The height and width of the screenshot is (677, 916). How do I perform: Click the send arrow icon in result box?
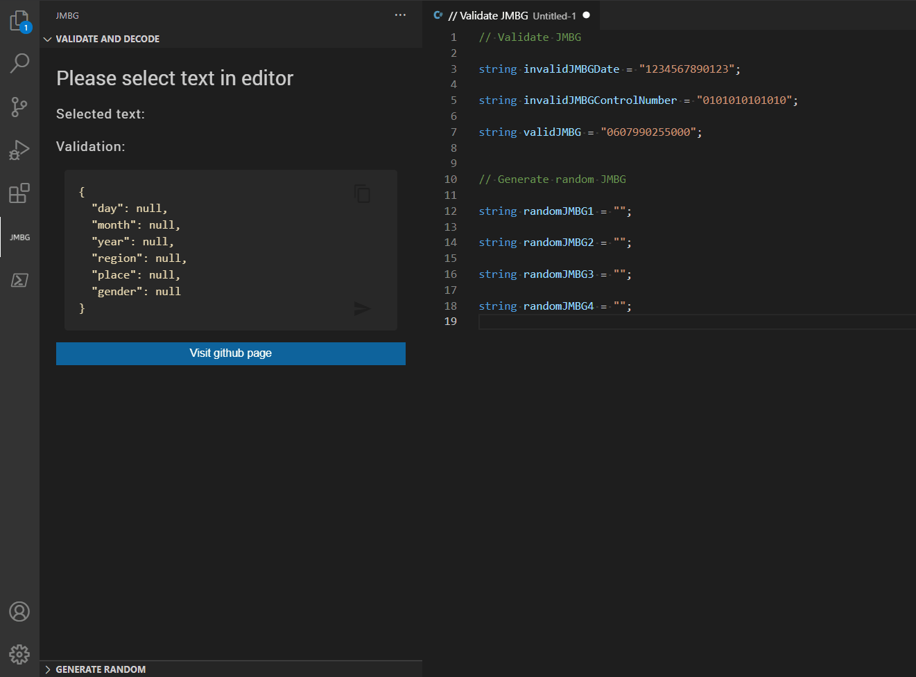[362, 308]
